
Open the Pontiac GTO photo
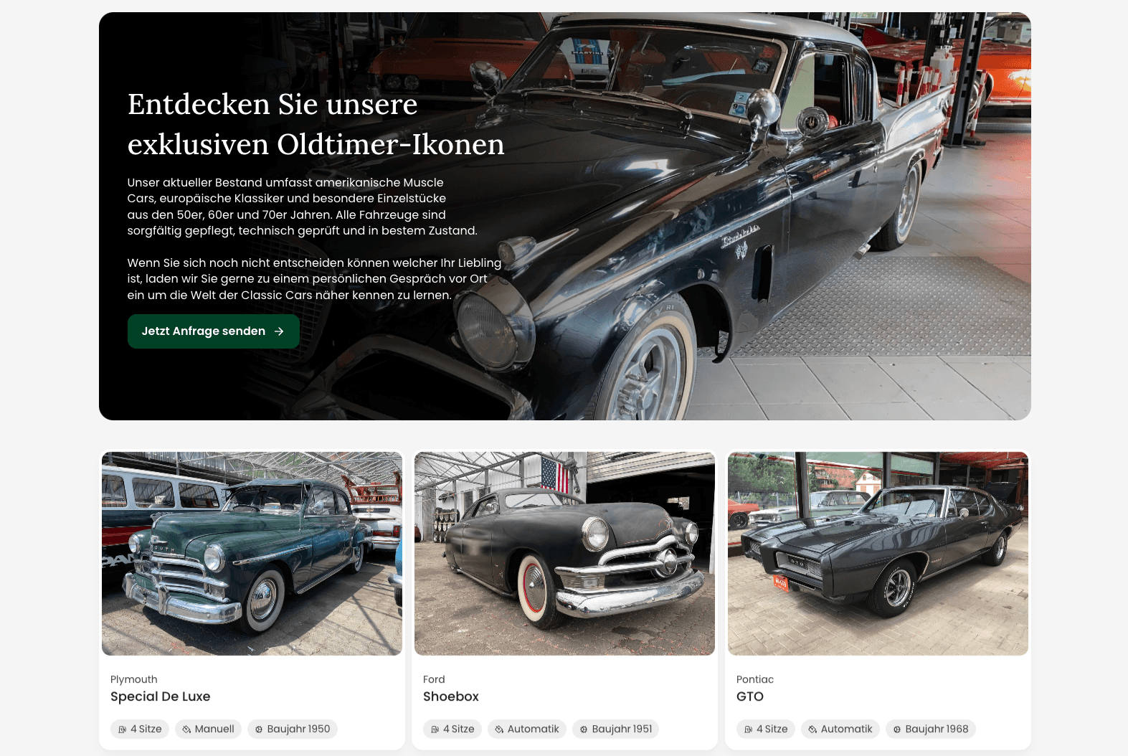coord(878,553)
